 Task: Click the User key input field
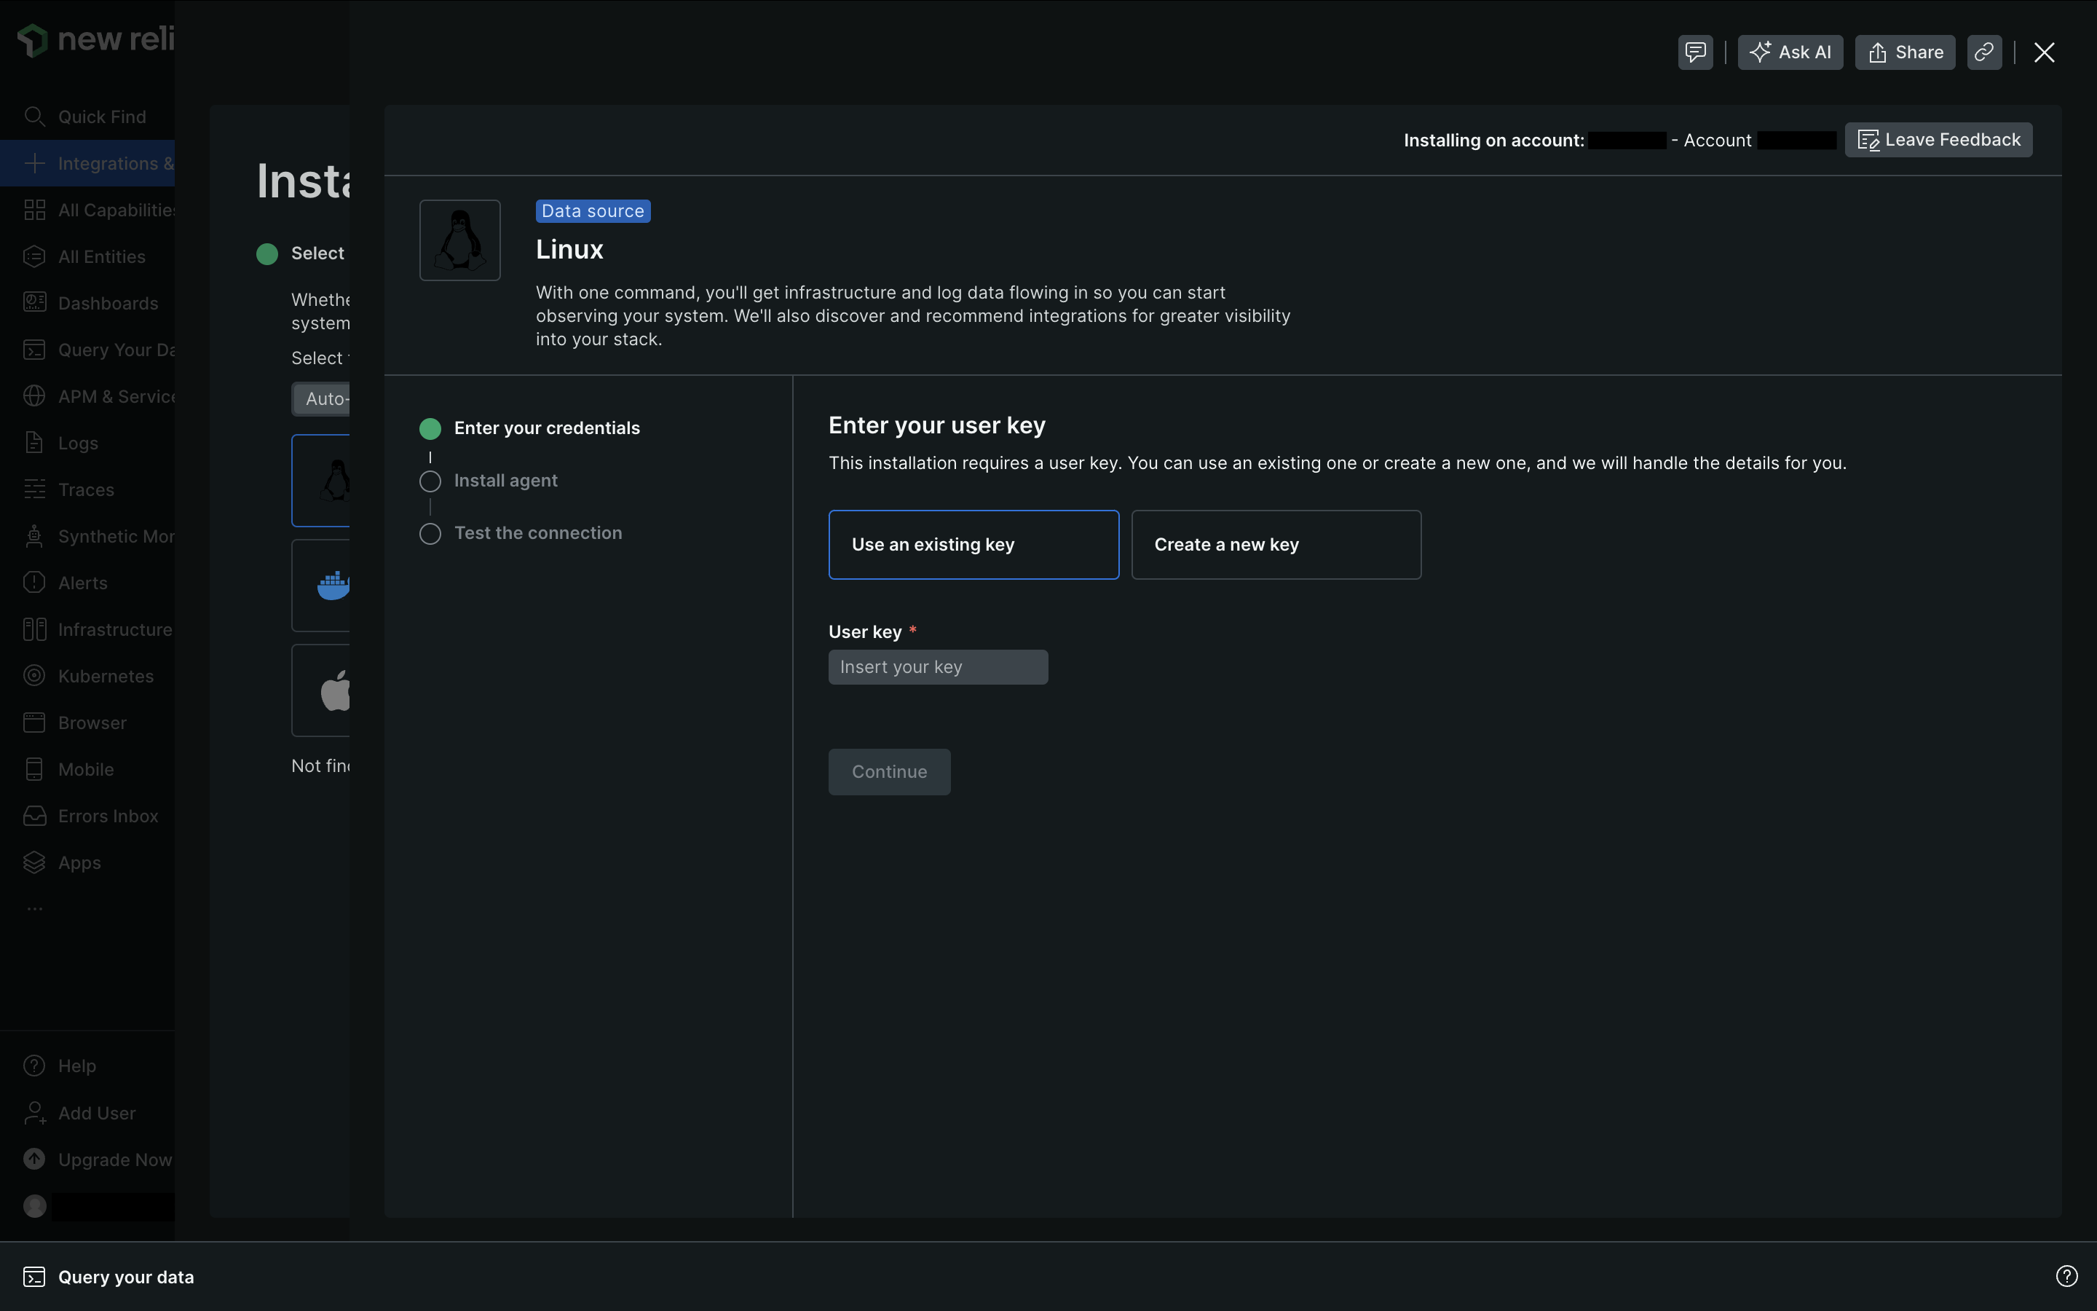938,666
